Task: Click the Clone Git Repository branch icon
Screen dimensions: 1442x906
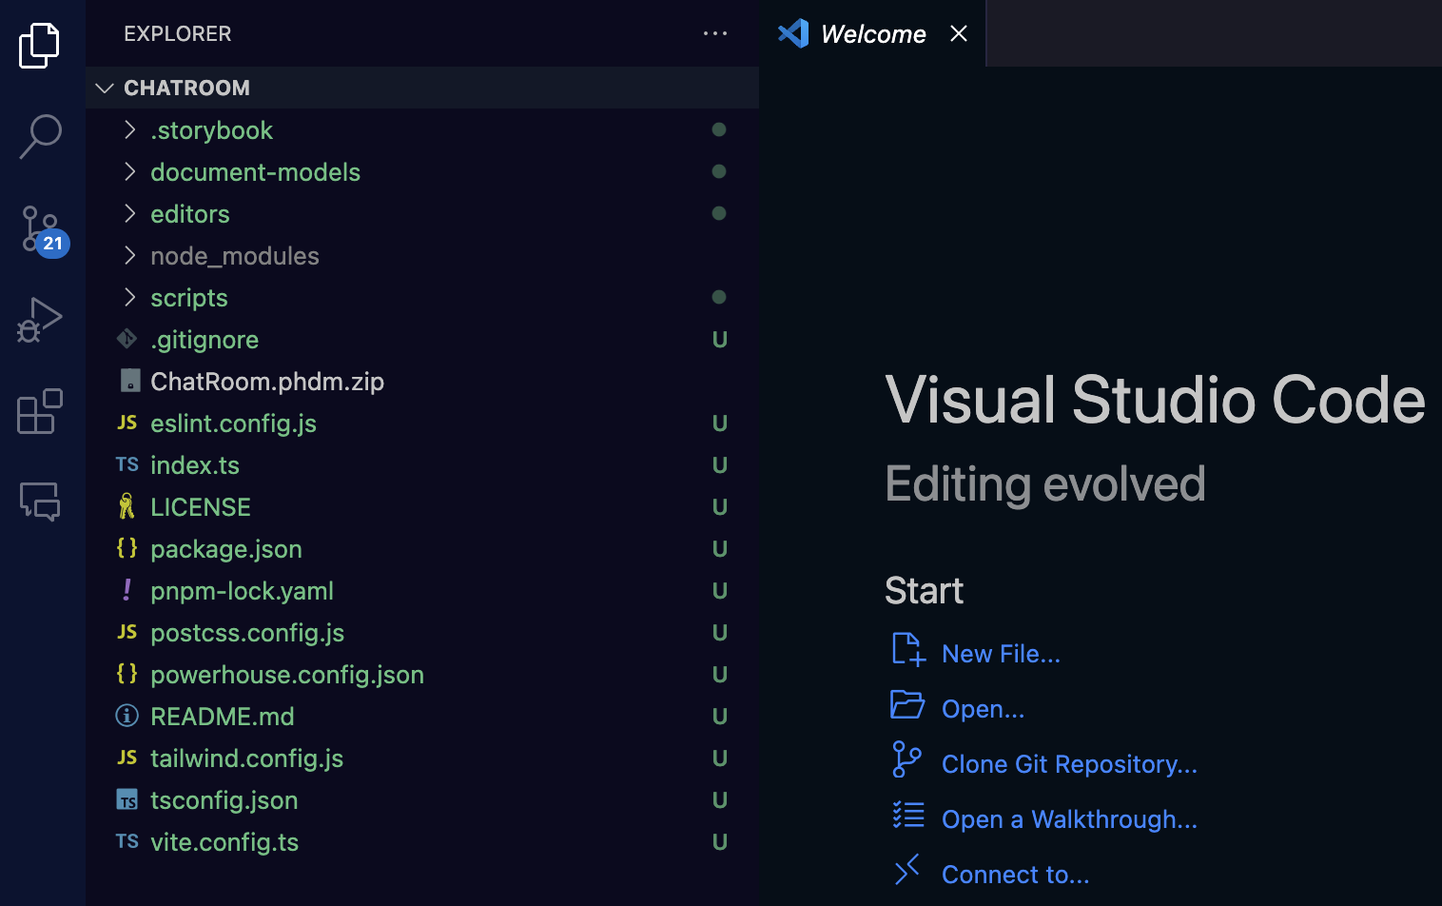Action: [906, 759]
